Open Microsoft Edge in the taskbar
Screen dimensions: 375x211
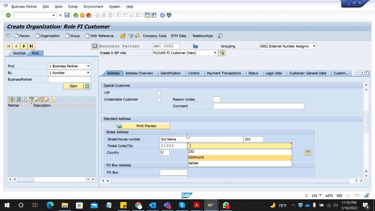(x=50, y=205)
